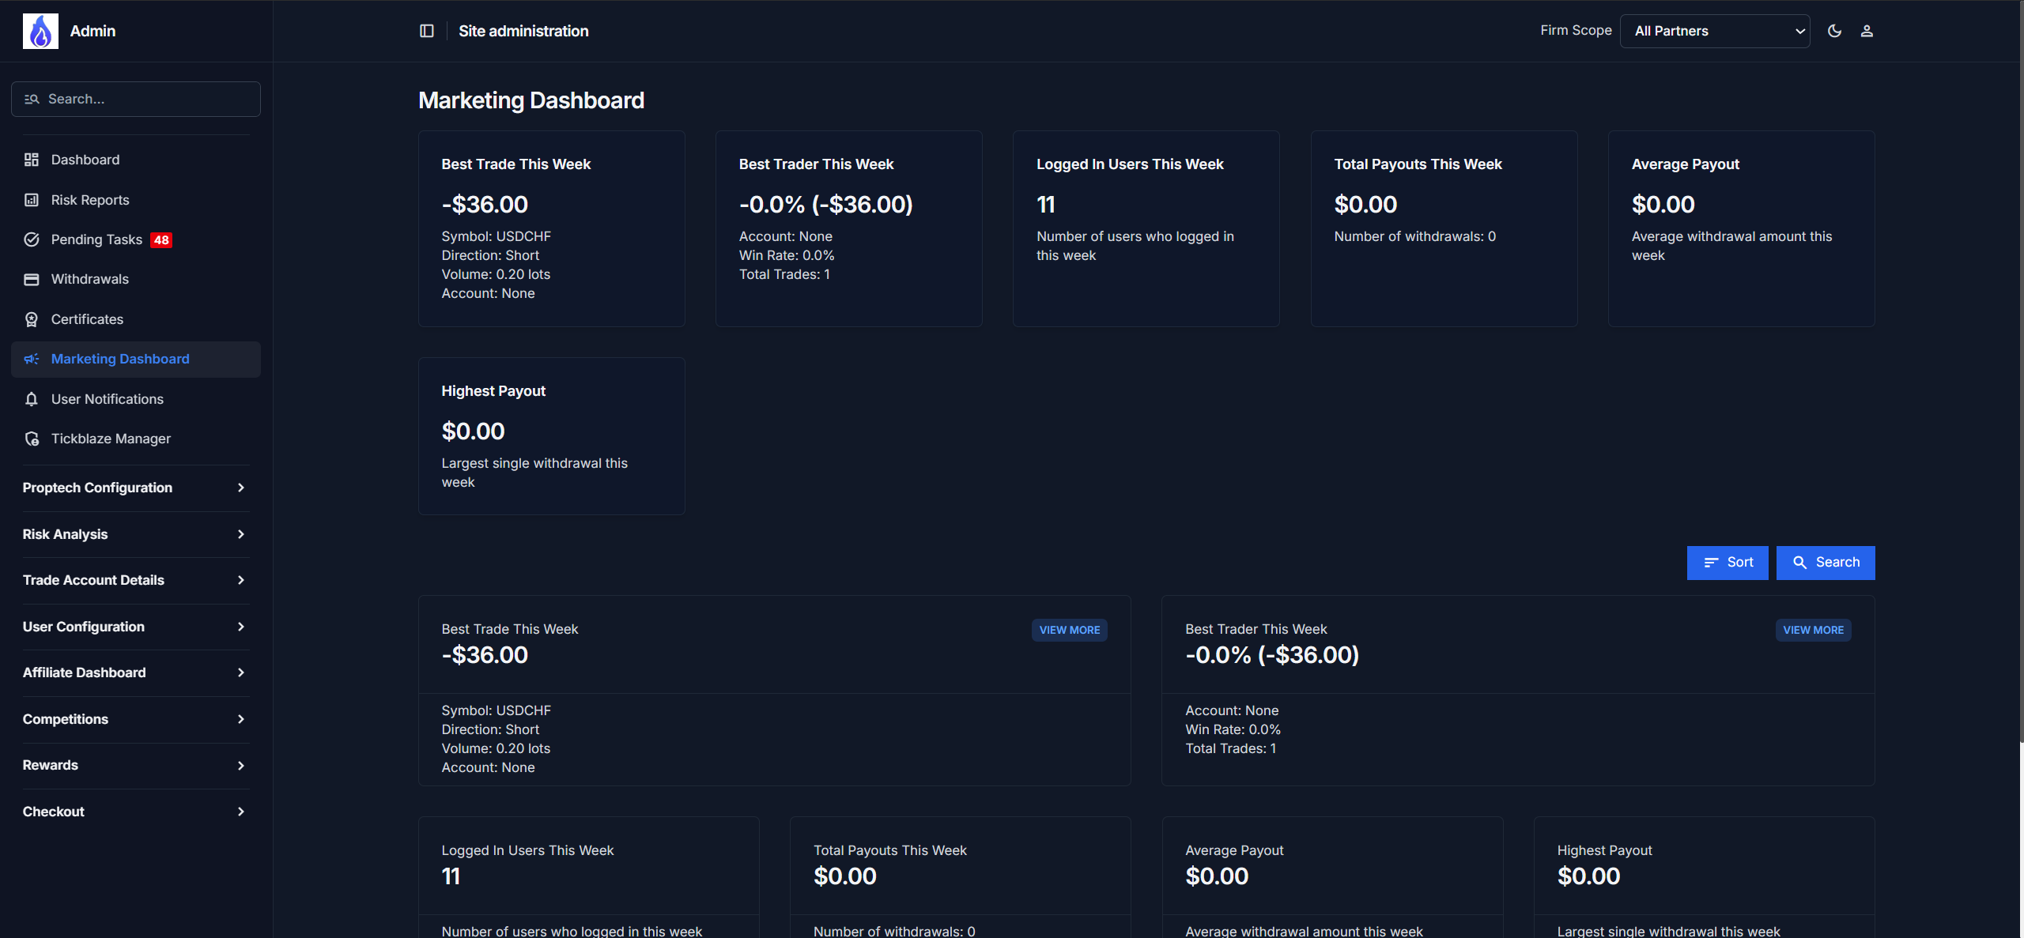Open the Firm Scope All Partners dropdown
Screen dimensions: 2024x938
tap(1714, 31)
